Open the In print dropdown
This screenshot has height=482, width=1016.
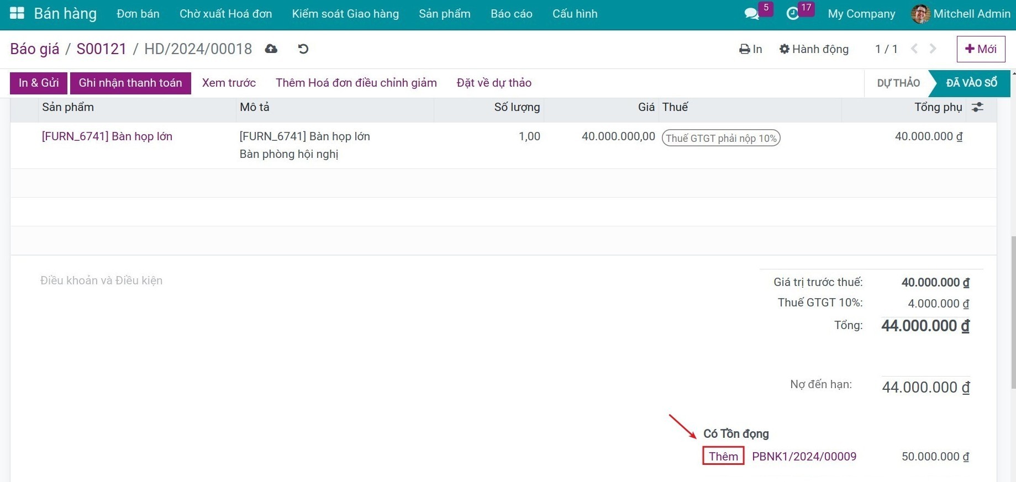pyautogui.click(x=751, y=49)
